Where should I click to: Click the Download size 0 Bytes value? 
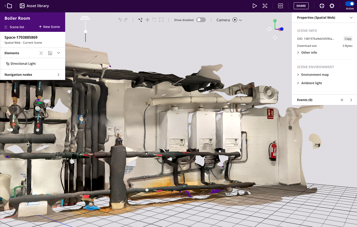[348, 46]
